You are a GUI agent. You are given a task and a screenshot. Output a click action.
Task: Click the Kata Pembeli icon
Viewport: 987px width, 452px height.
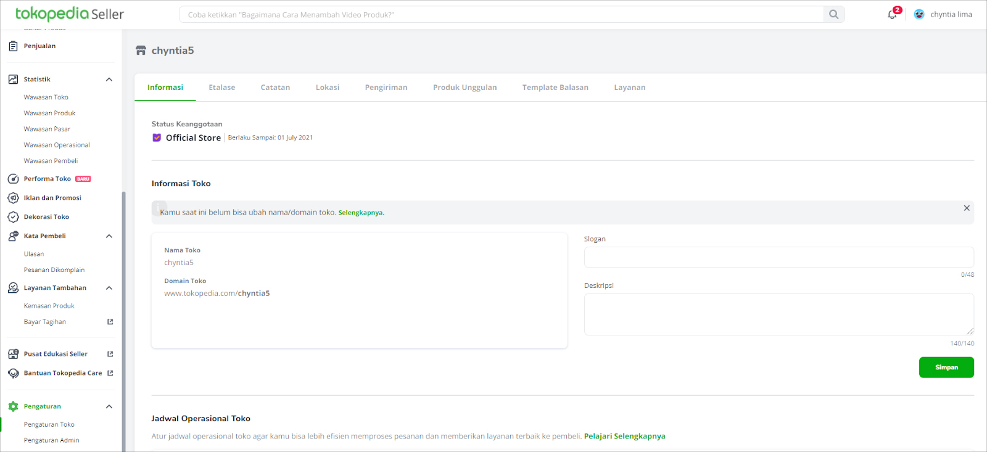pos(13,236)
